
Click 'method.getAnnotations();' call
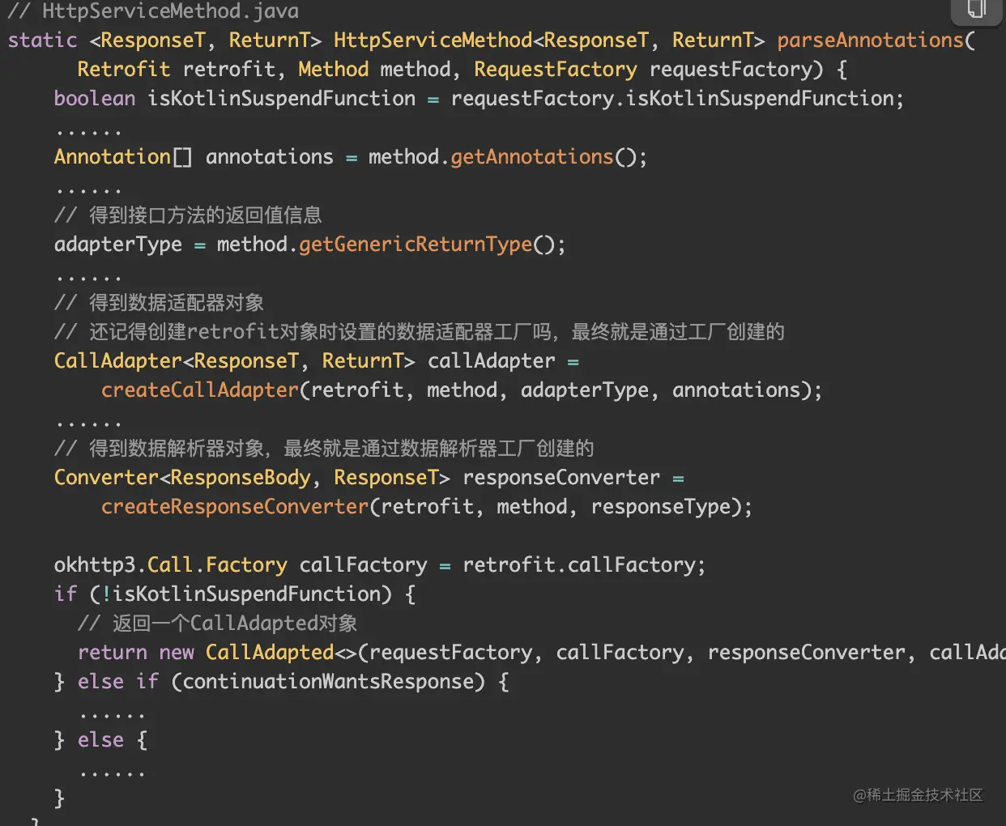click(x=508, y=157)
